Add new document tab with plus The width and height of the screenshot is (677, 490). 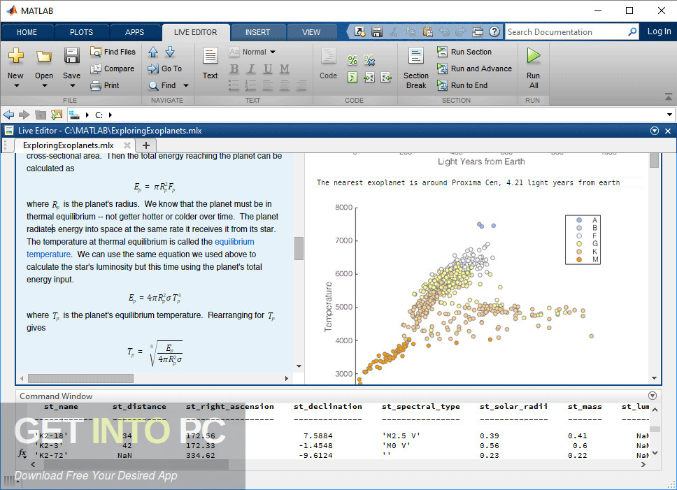(146, 145)
